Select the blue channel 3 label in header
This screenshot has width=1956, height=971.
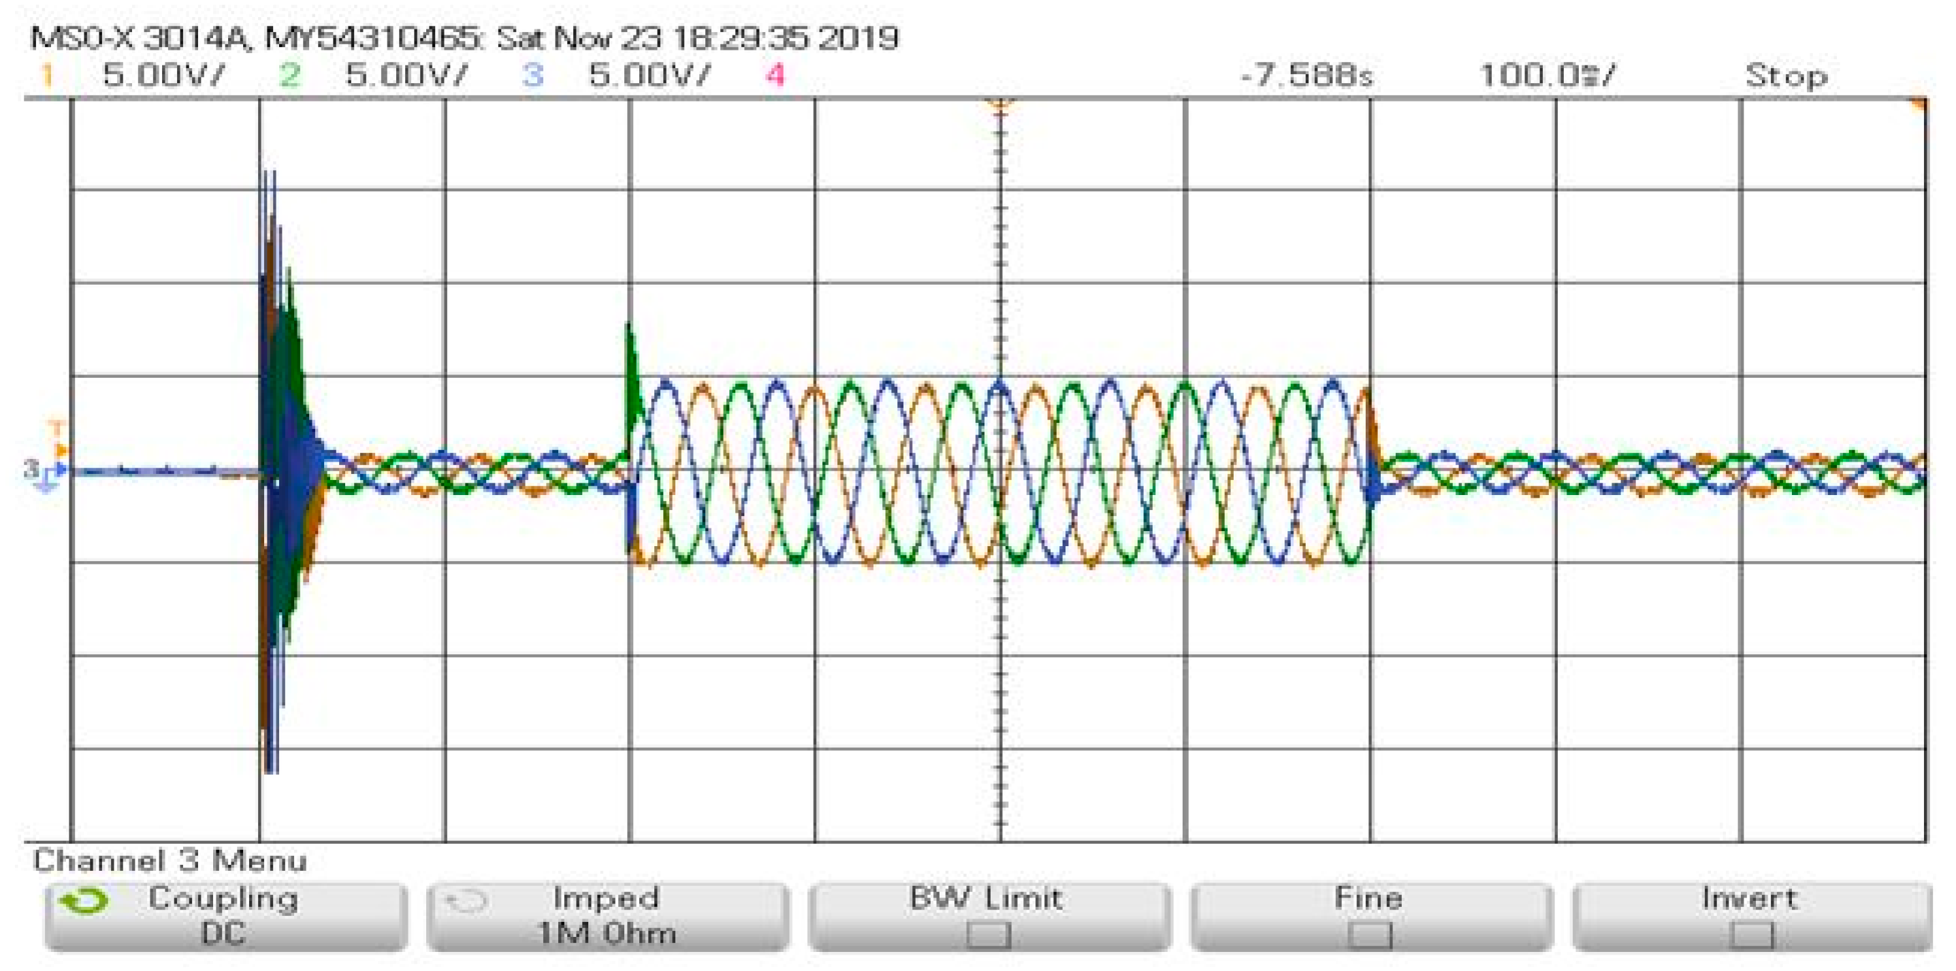(x=533, y=76)
